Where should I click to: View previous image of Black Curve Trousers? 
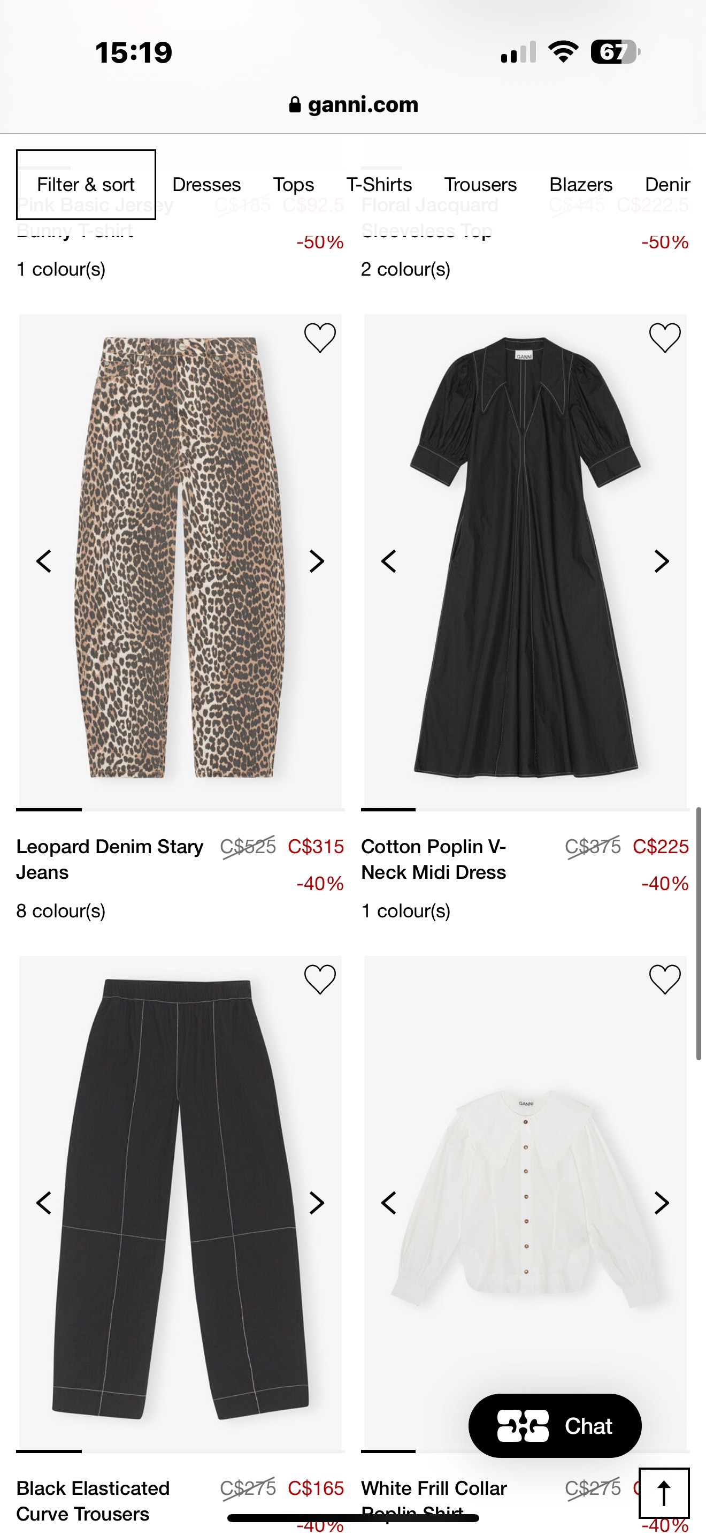coord(44,1203)
